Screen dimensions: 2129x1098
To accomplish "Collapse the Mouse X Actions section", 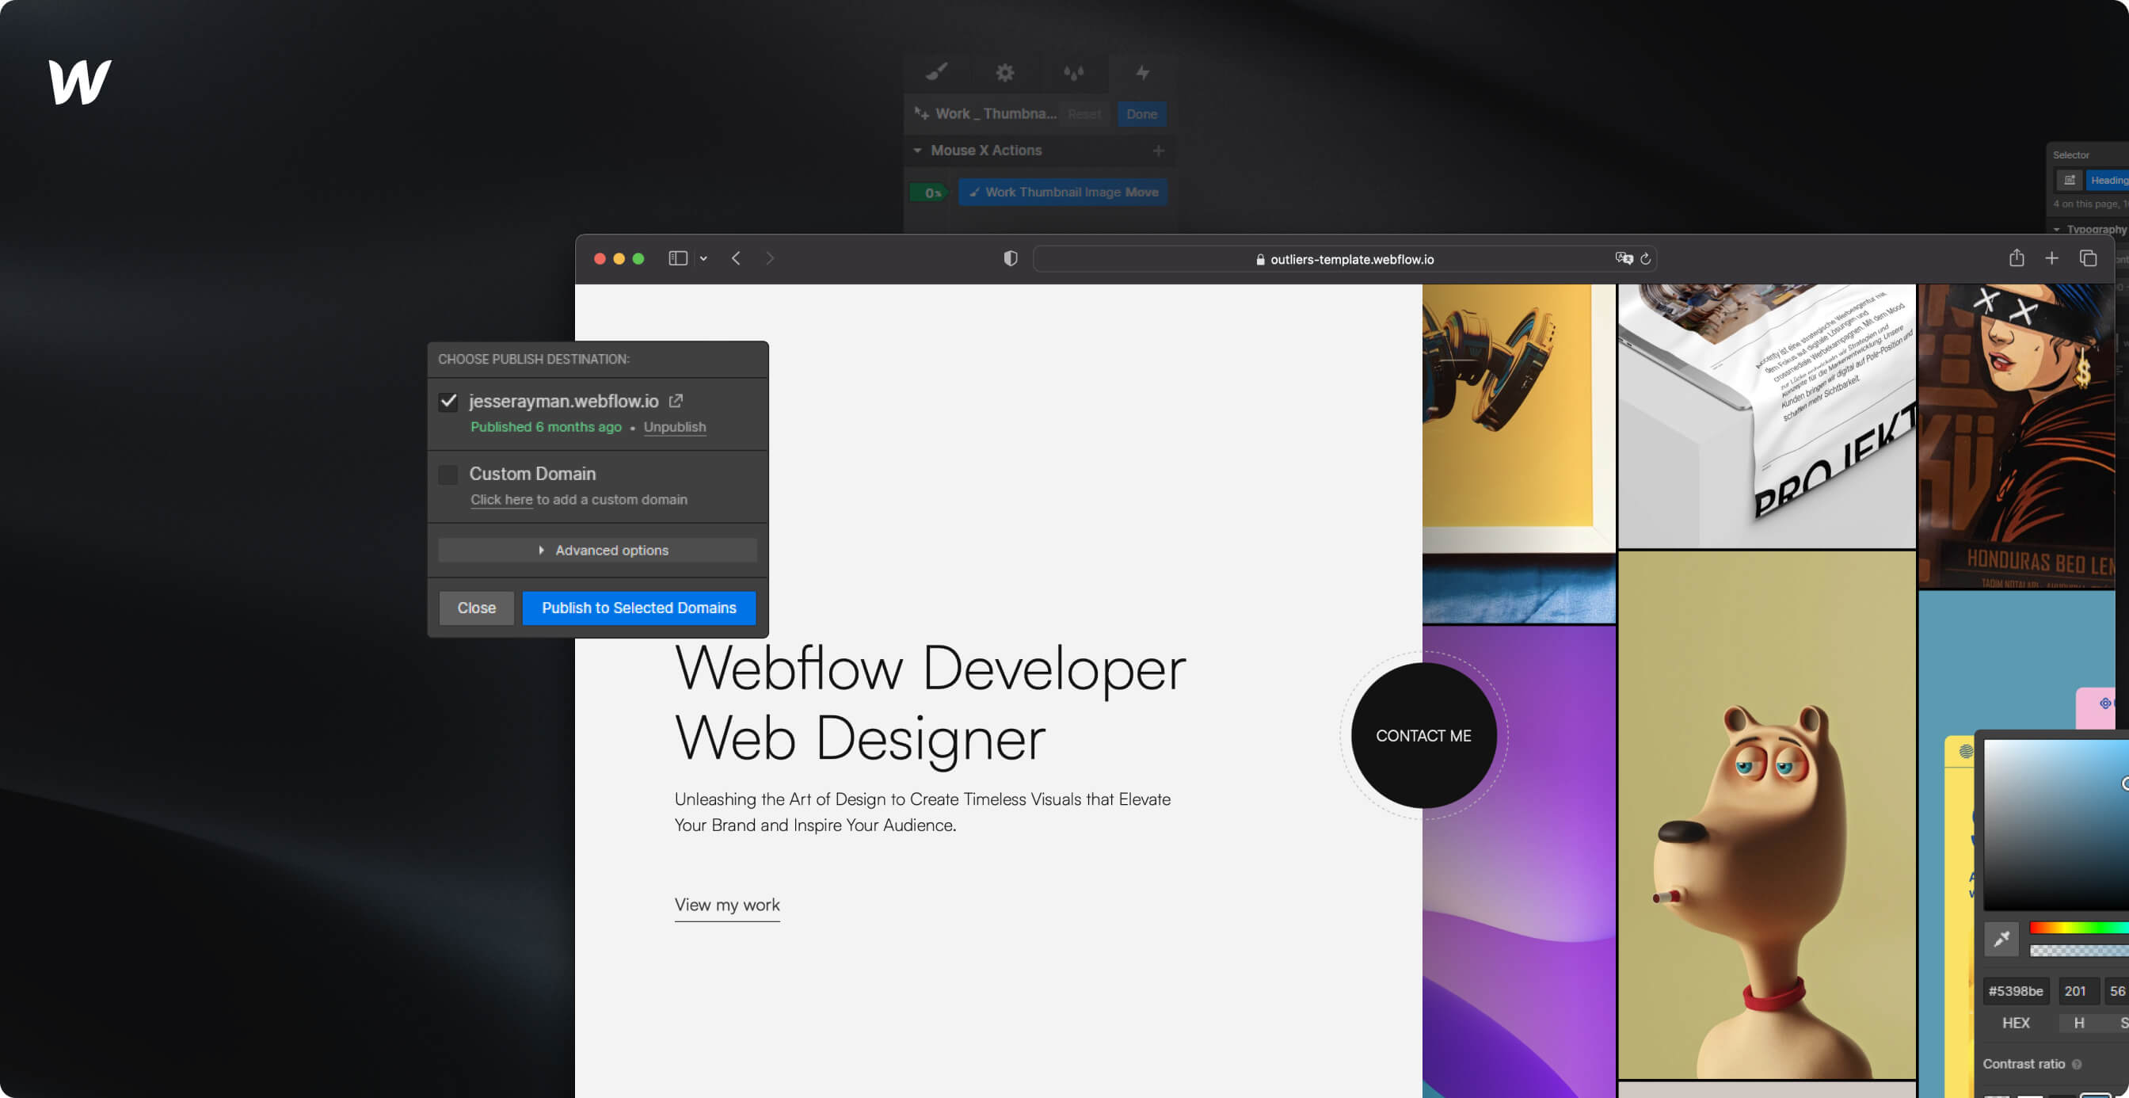I will (x=916, y=151).
